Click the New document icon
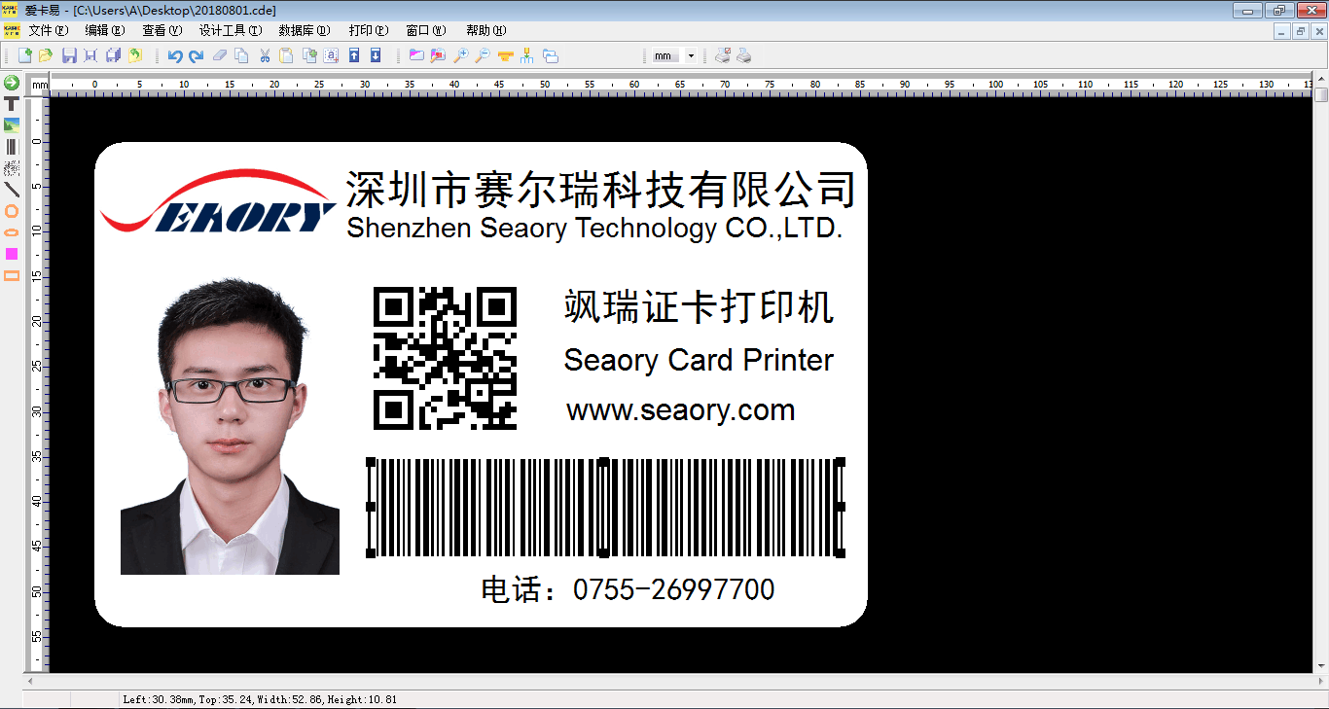 [x=24, y=56]
